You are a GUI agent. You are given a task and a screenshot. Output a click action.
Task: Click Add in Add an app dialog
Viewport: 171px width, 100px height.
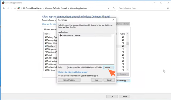coord(97,80)
